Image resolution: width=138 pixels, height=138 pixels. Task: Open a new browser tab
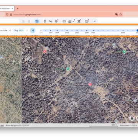pyautogui.click(x=18, y=8)
